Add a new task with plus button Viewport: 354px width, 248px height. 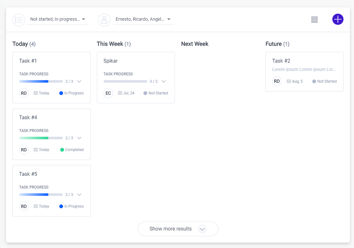coord(338,19)
